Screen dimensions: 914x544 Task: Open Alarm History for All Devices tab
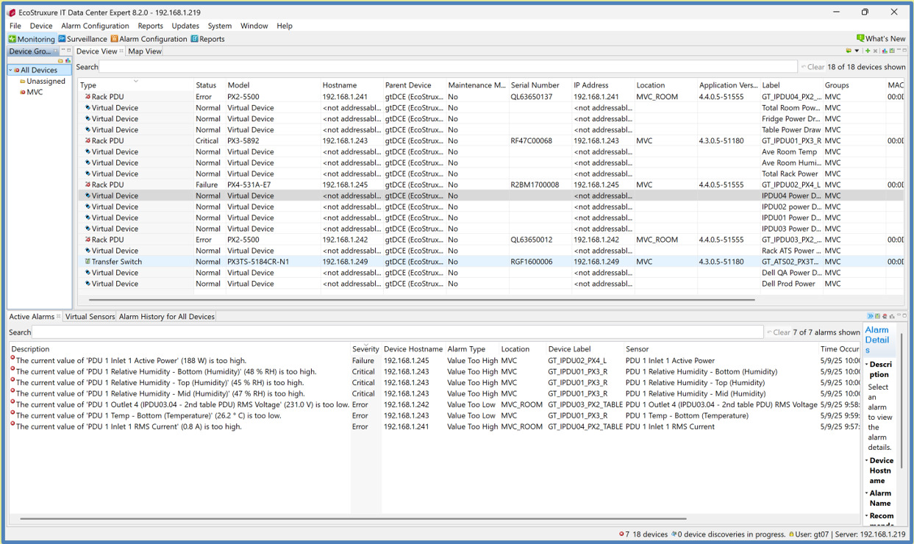click(167, 317)
